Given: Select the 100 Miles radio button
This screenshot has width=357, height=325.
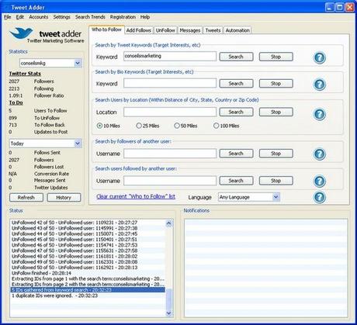Looking at the screenshot, I should click(216, 126).
